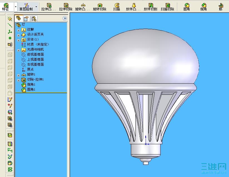Click the red and green nodes icon
Screen dimensions: 229x177
(10, 112)
